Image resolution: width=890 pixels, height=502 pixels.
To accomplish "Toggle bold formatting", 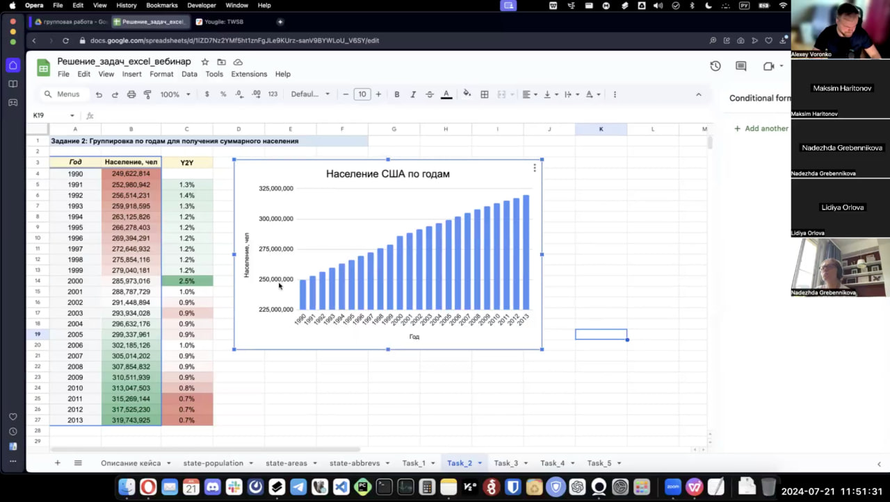I will click(x=397, y=94).
